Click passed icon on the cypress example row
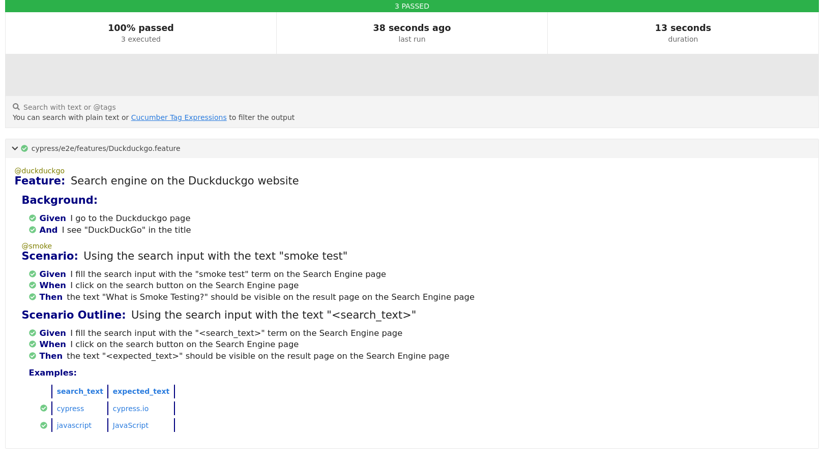The height and width of the screenshot is (467, 824). [44, 408]
